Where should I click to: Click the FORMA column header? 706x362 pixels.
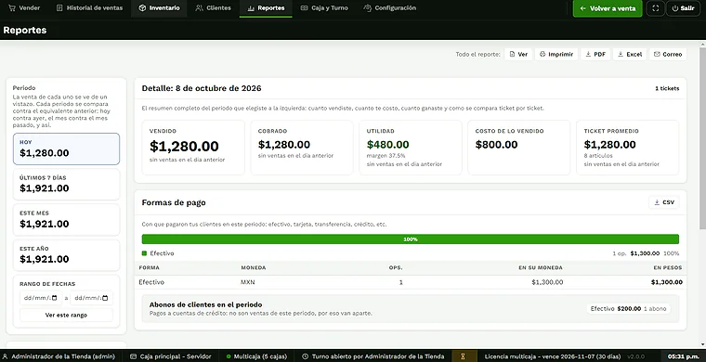coord(149,267)
